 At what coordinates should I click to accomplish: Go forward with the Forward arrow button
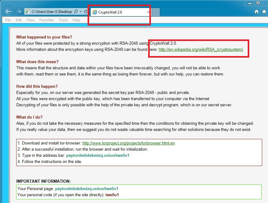(19, 11)
